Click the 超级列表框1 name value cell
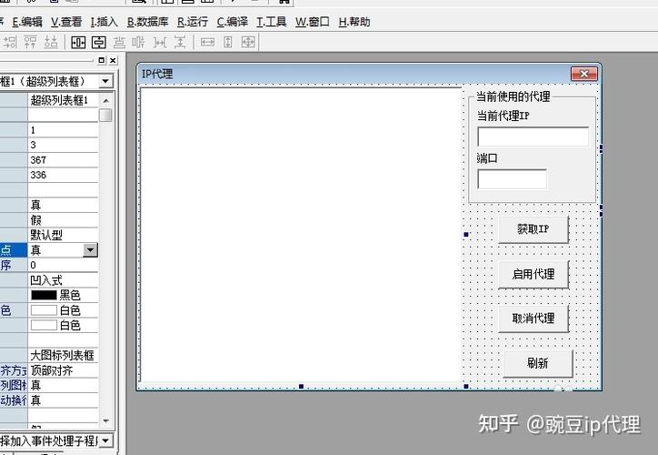The width and height of the screenshot is (658, 455). [x=63, y=100]
